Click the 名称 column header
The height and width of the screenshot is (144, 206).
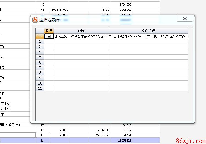tap(81, 31)
